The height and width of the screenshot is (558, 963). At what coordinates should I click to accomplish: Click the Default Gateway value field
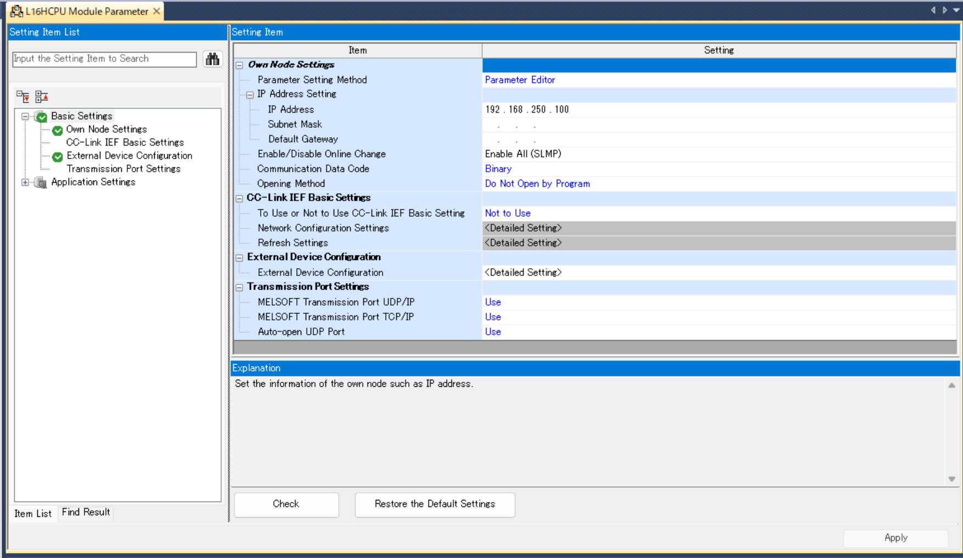[719, 139]
